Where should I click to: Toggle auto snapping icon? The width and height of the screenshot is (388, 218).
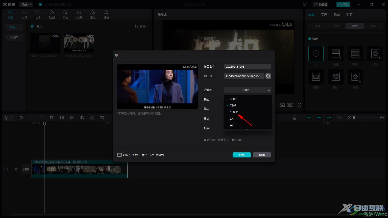click(319, 118)
